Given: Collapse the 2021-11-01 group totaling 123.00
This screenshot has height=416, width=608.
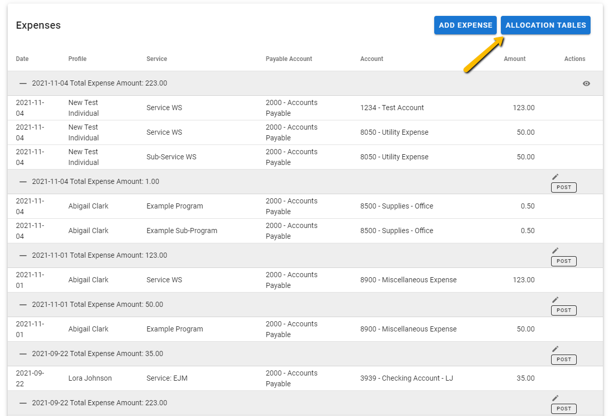Looking at the screenshot, I should click(23, 256).
